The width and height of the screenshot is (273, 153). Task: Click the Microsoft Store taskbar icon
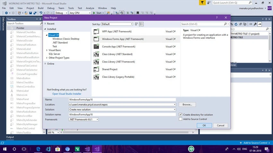pos(57,149)
